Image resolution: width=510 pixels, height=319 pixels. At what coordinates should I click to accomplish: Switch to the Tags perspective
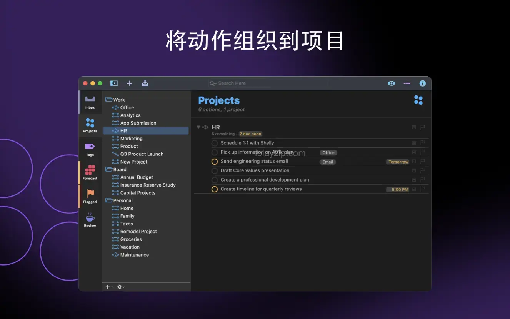click(90, 149)
